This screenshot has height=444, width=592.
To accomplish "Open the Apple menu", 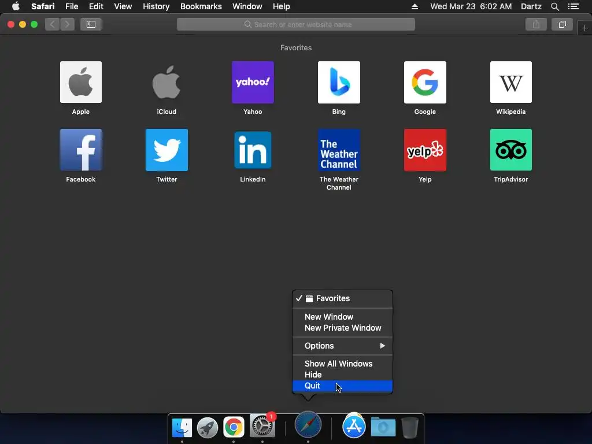I will click(16, 6).
